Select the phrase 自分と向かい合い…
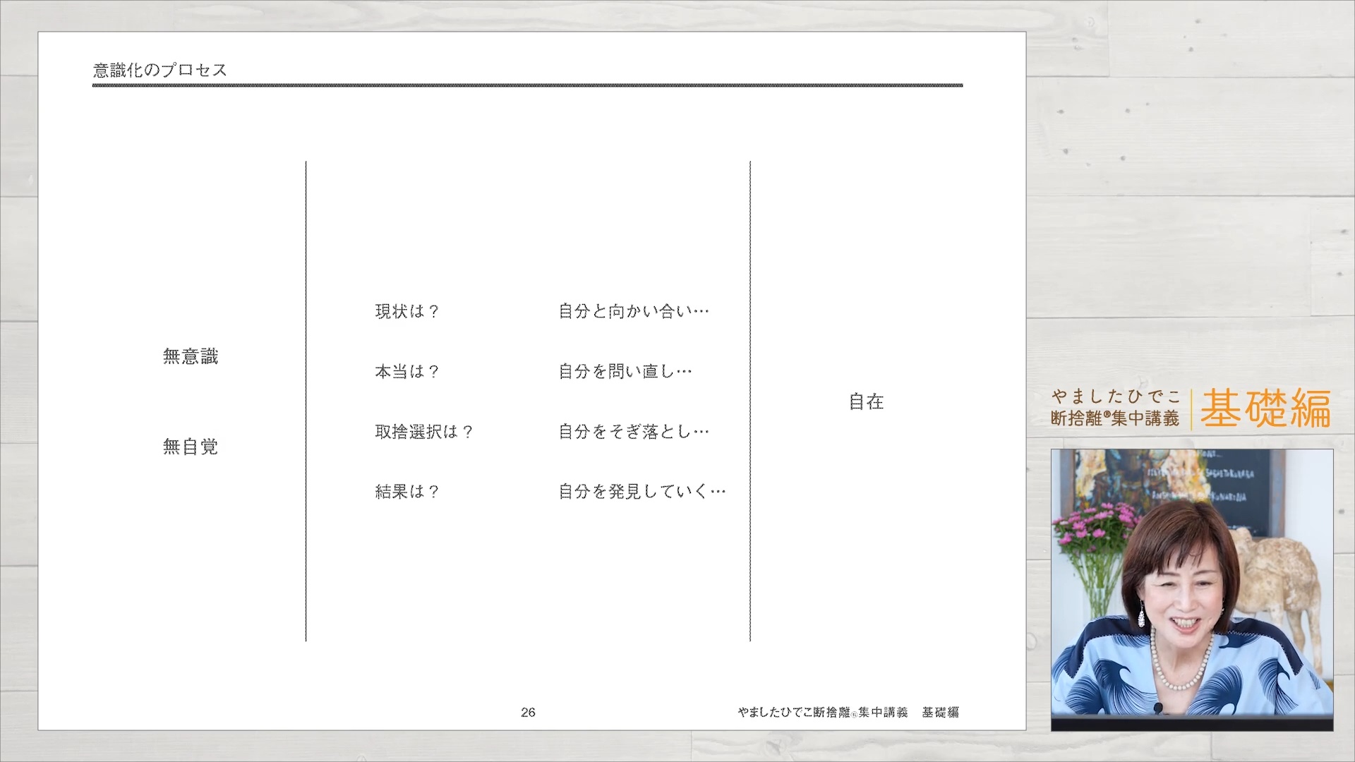Viewport: 1355px width, 762px height. click(633, 310)
